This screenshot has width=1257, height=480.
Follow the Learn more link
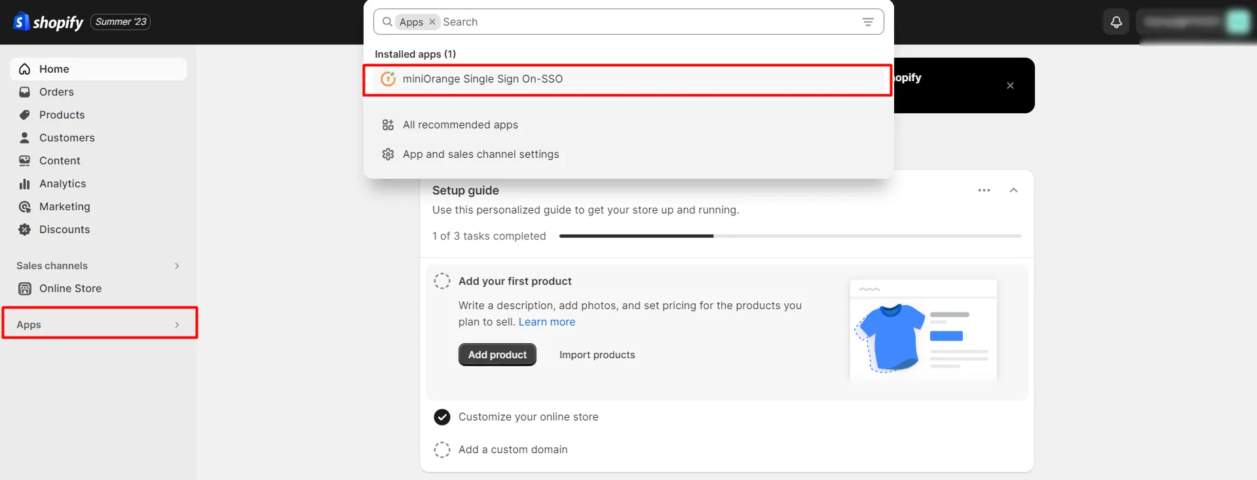tap(547, 322)
